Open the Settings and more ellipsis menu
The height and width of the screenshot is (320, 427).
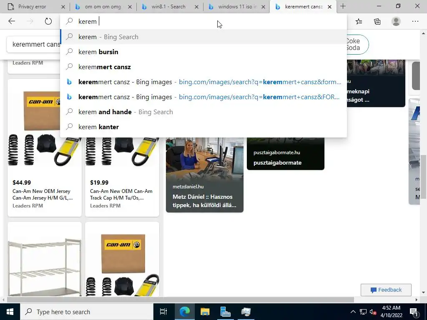pyautogui.click(x=415, y=21)
